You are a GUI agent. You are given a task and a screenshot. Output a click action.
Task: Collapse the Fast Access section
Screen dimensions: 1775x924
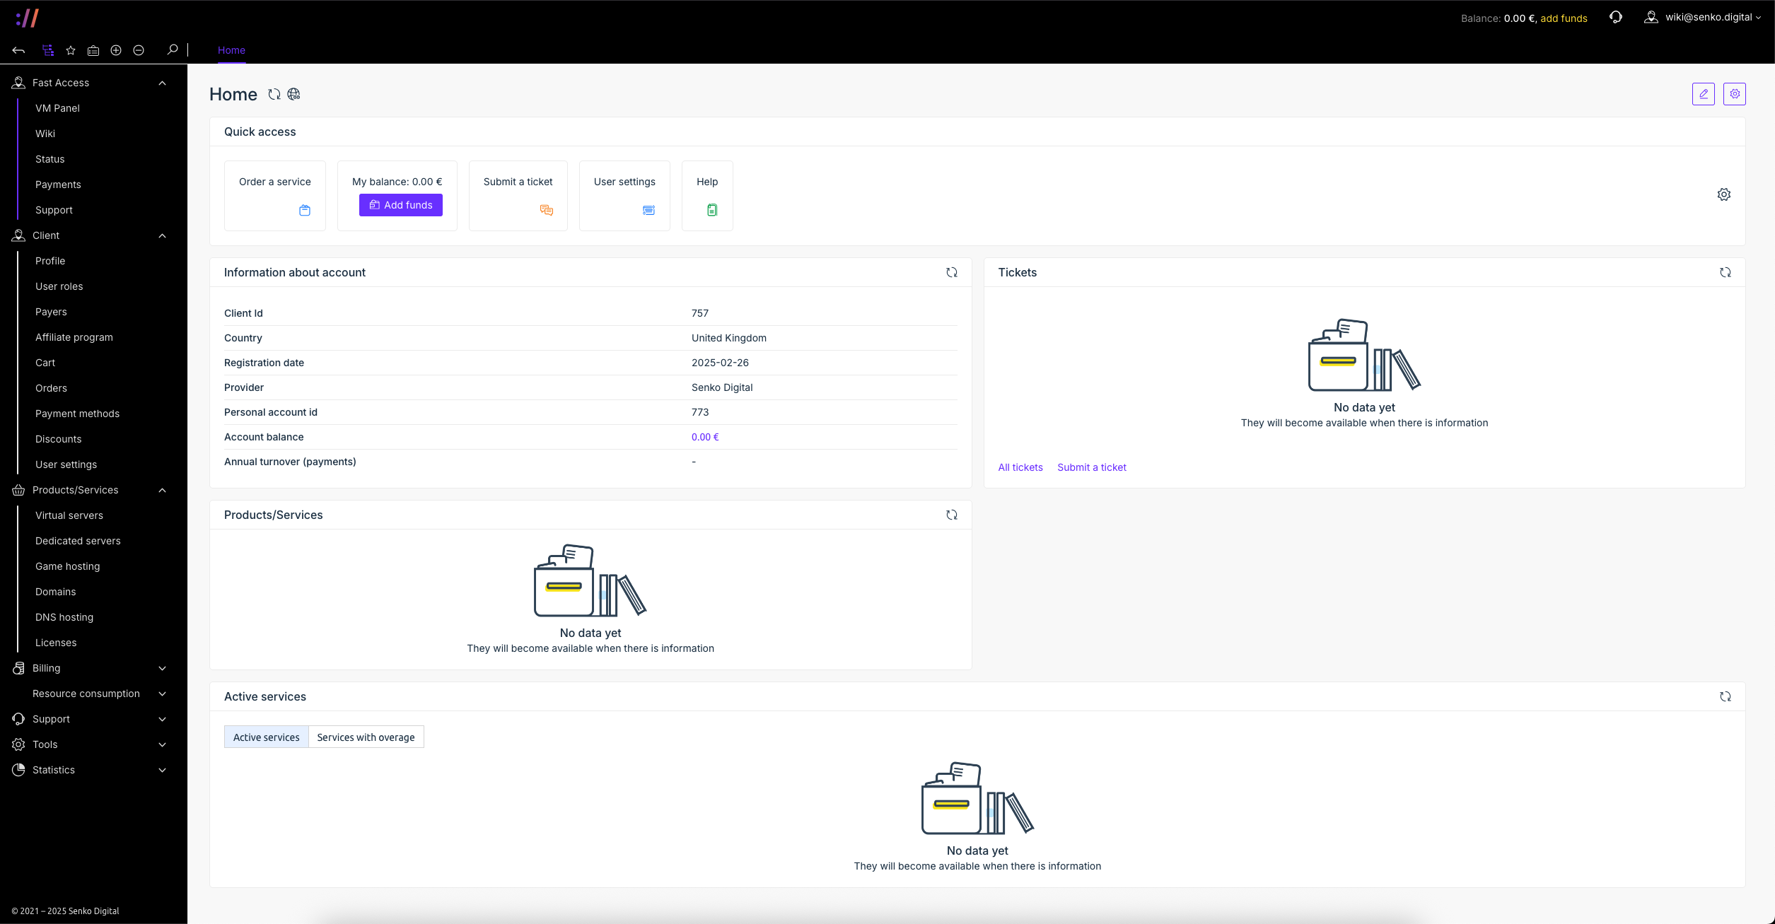(162, 83)
